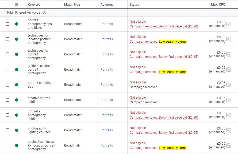Sort by Max. CPC column header
The height and width of the screenshot is (154, 238).
point(218,5)
